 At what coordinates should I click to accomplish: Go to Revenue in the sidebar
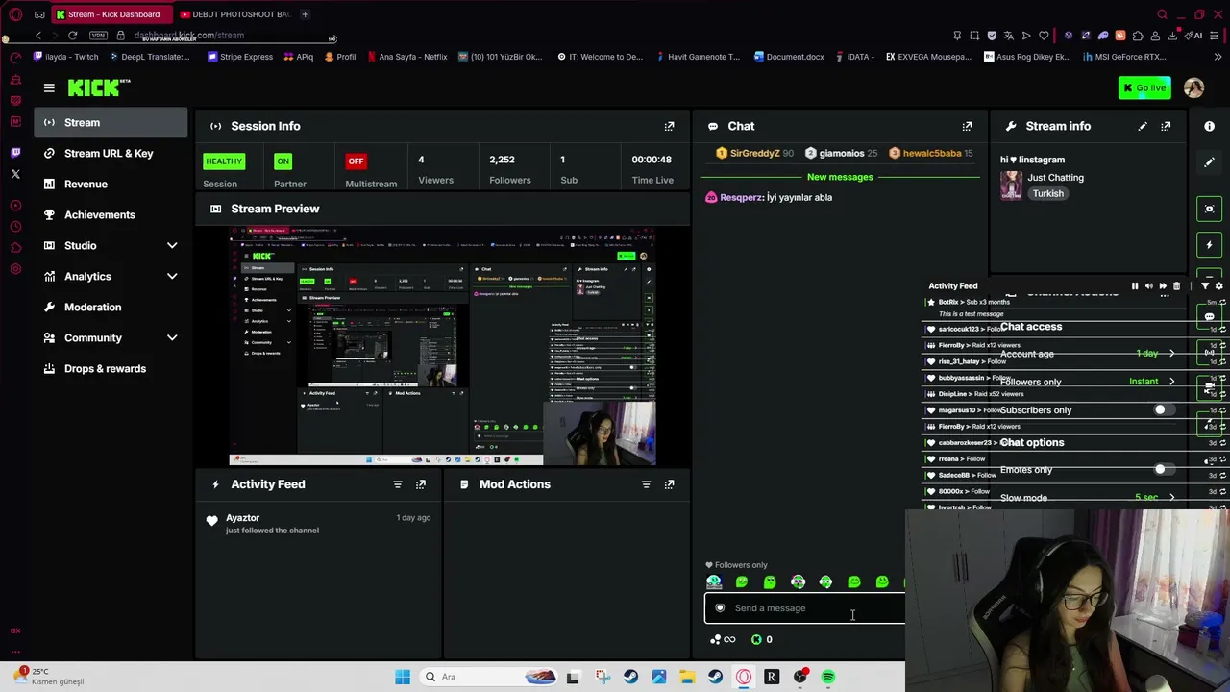point(111,185)
